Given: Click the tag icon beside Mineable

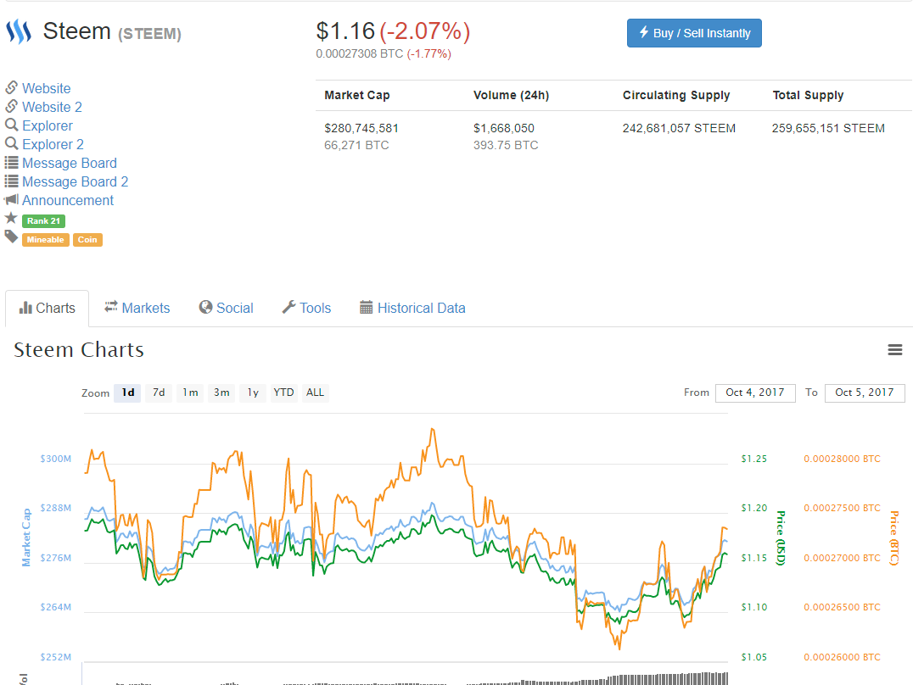Looking at the screenshot, I should [11, 237].
